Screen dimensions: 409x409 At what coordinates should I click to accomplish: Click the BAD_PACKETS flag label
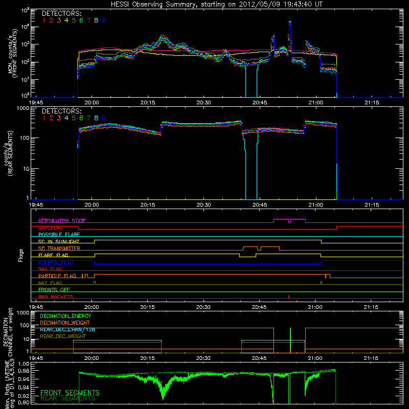[56, 297]
